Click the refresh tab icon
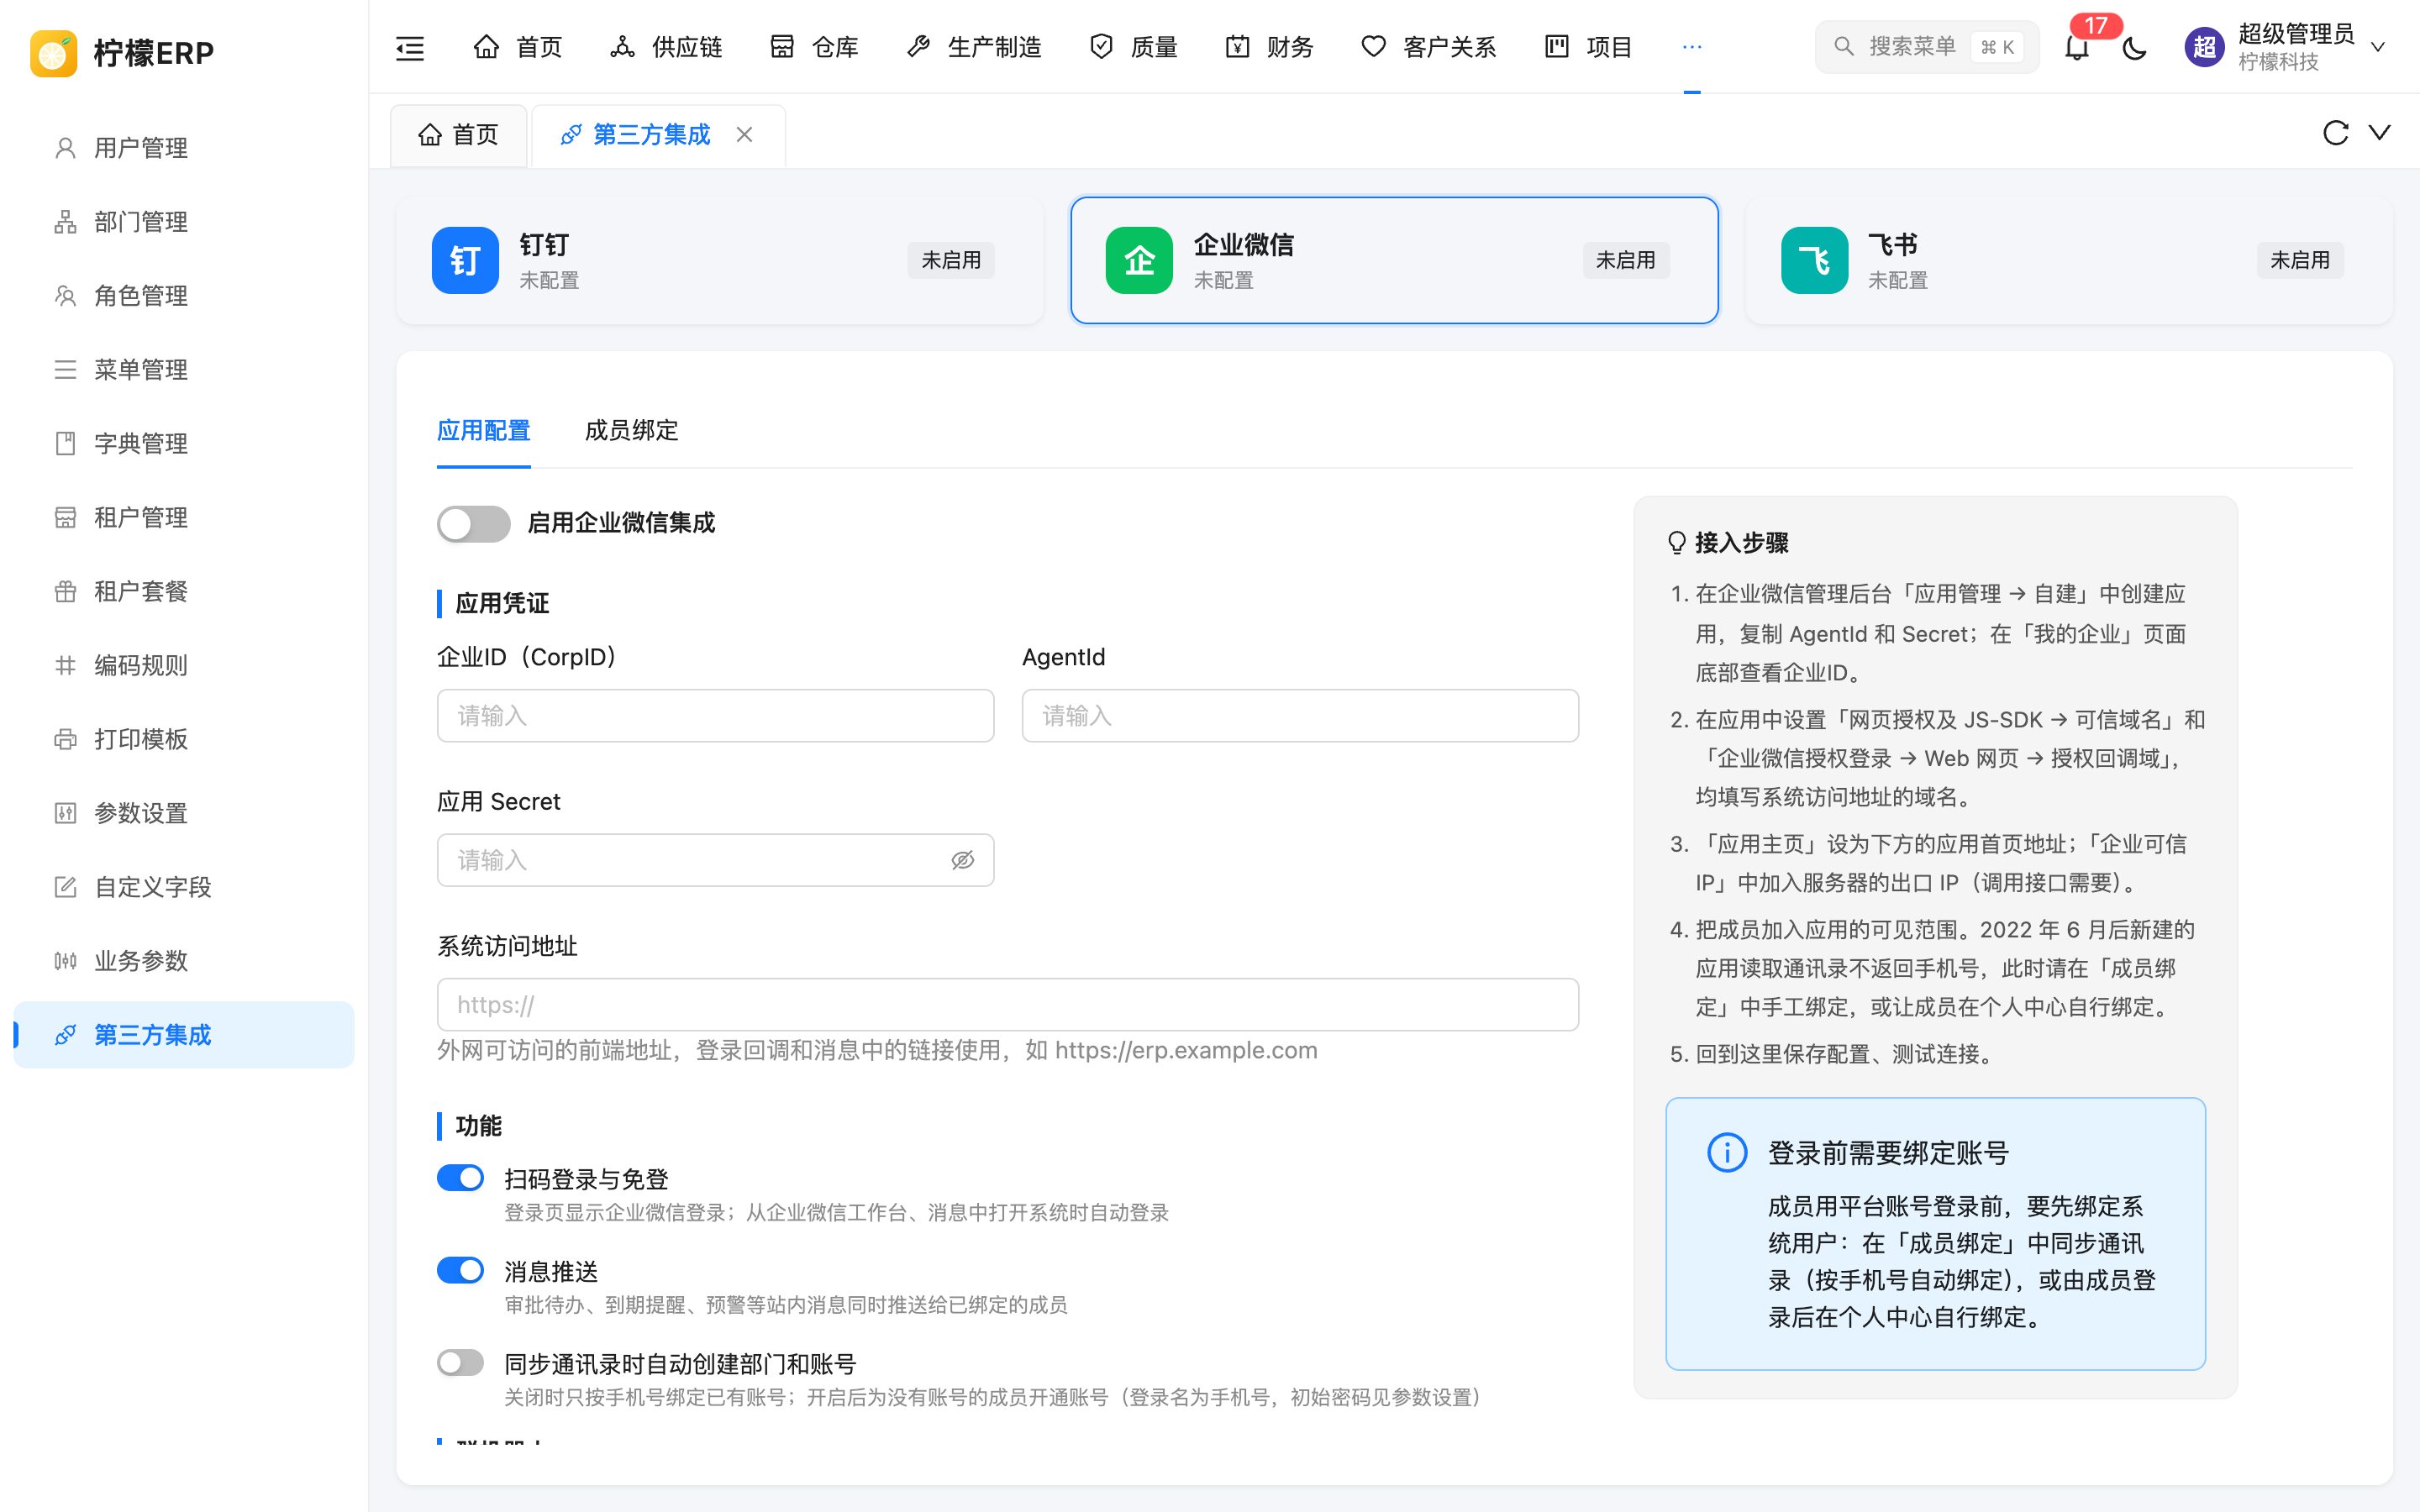 coord(2335,133)
